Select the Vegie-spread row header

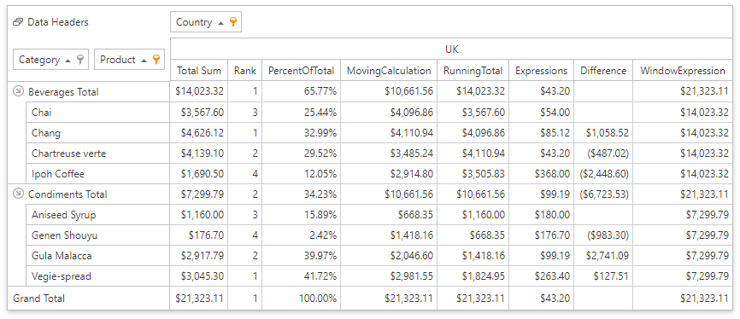(97, 276)
